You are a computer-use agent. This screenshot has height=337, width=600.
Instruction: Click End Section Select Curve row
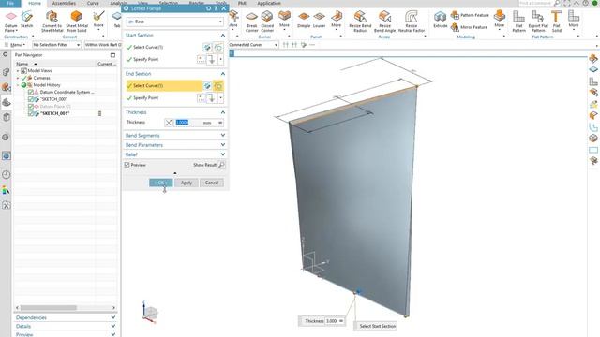pyautogui.click(x=164, y=86)
